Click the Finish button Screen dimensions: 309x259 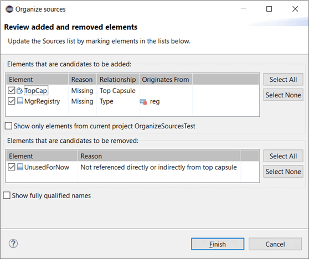tap(218, 244)
